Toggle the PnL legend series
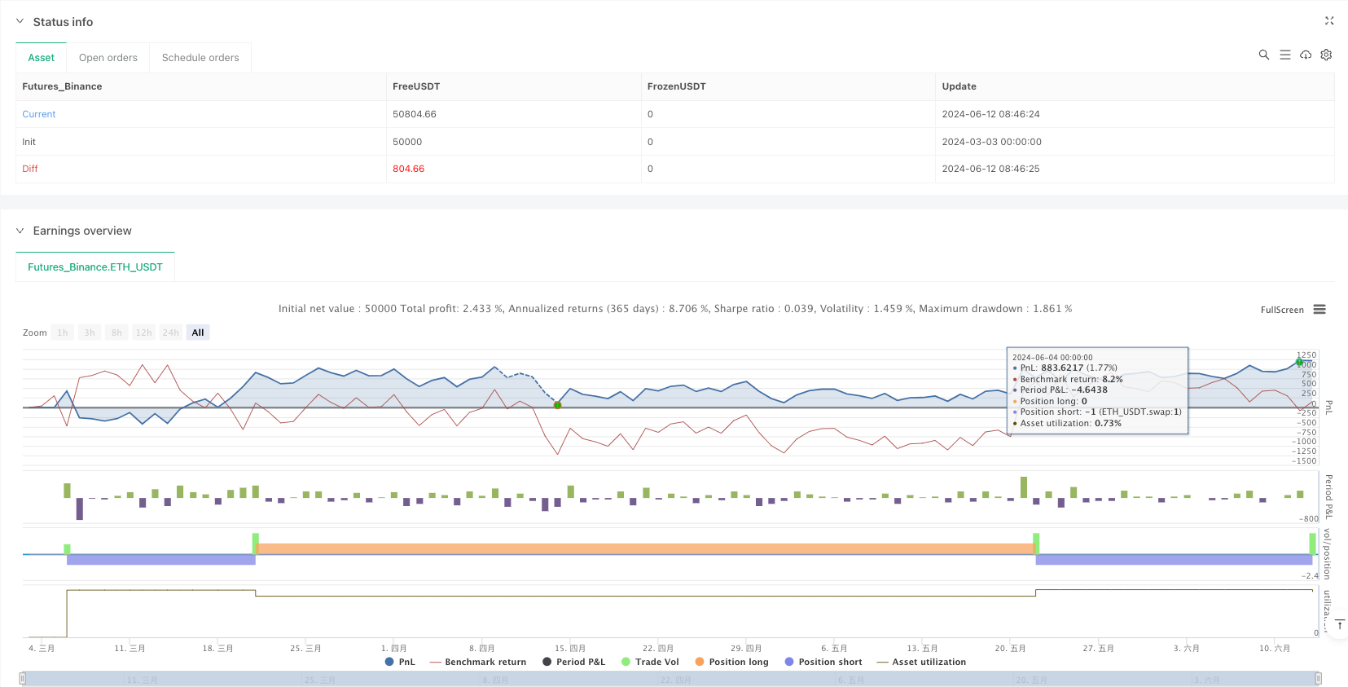This screenshot has height=687, width=1348. (400, 662)
